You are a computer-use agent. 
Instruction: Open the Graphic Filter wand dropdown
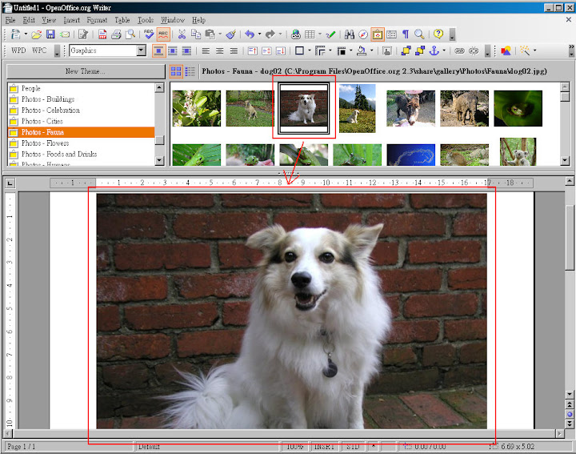click(x=534, y=50)
